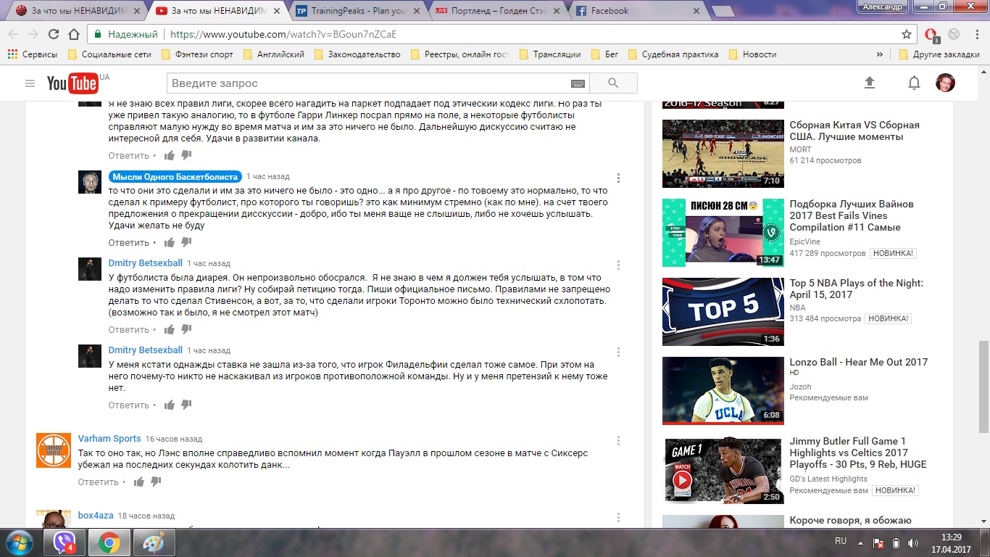Open the Социальные сети bookmark folder
Viewport: 990px width, 557px height.
tap(109, 54)
